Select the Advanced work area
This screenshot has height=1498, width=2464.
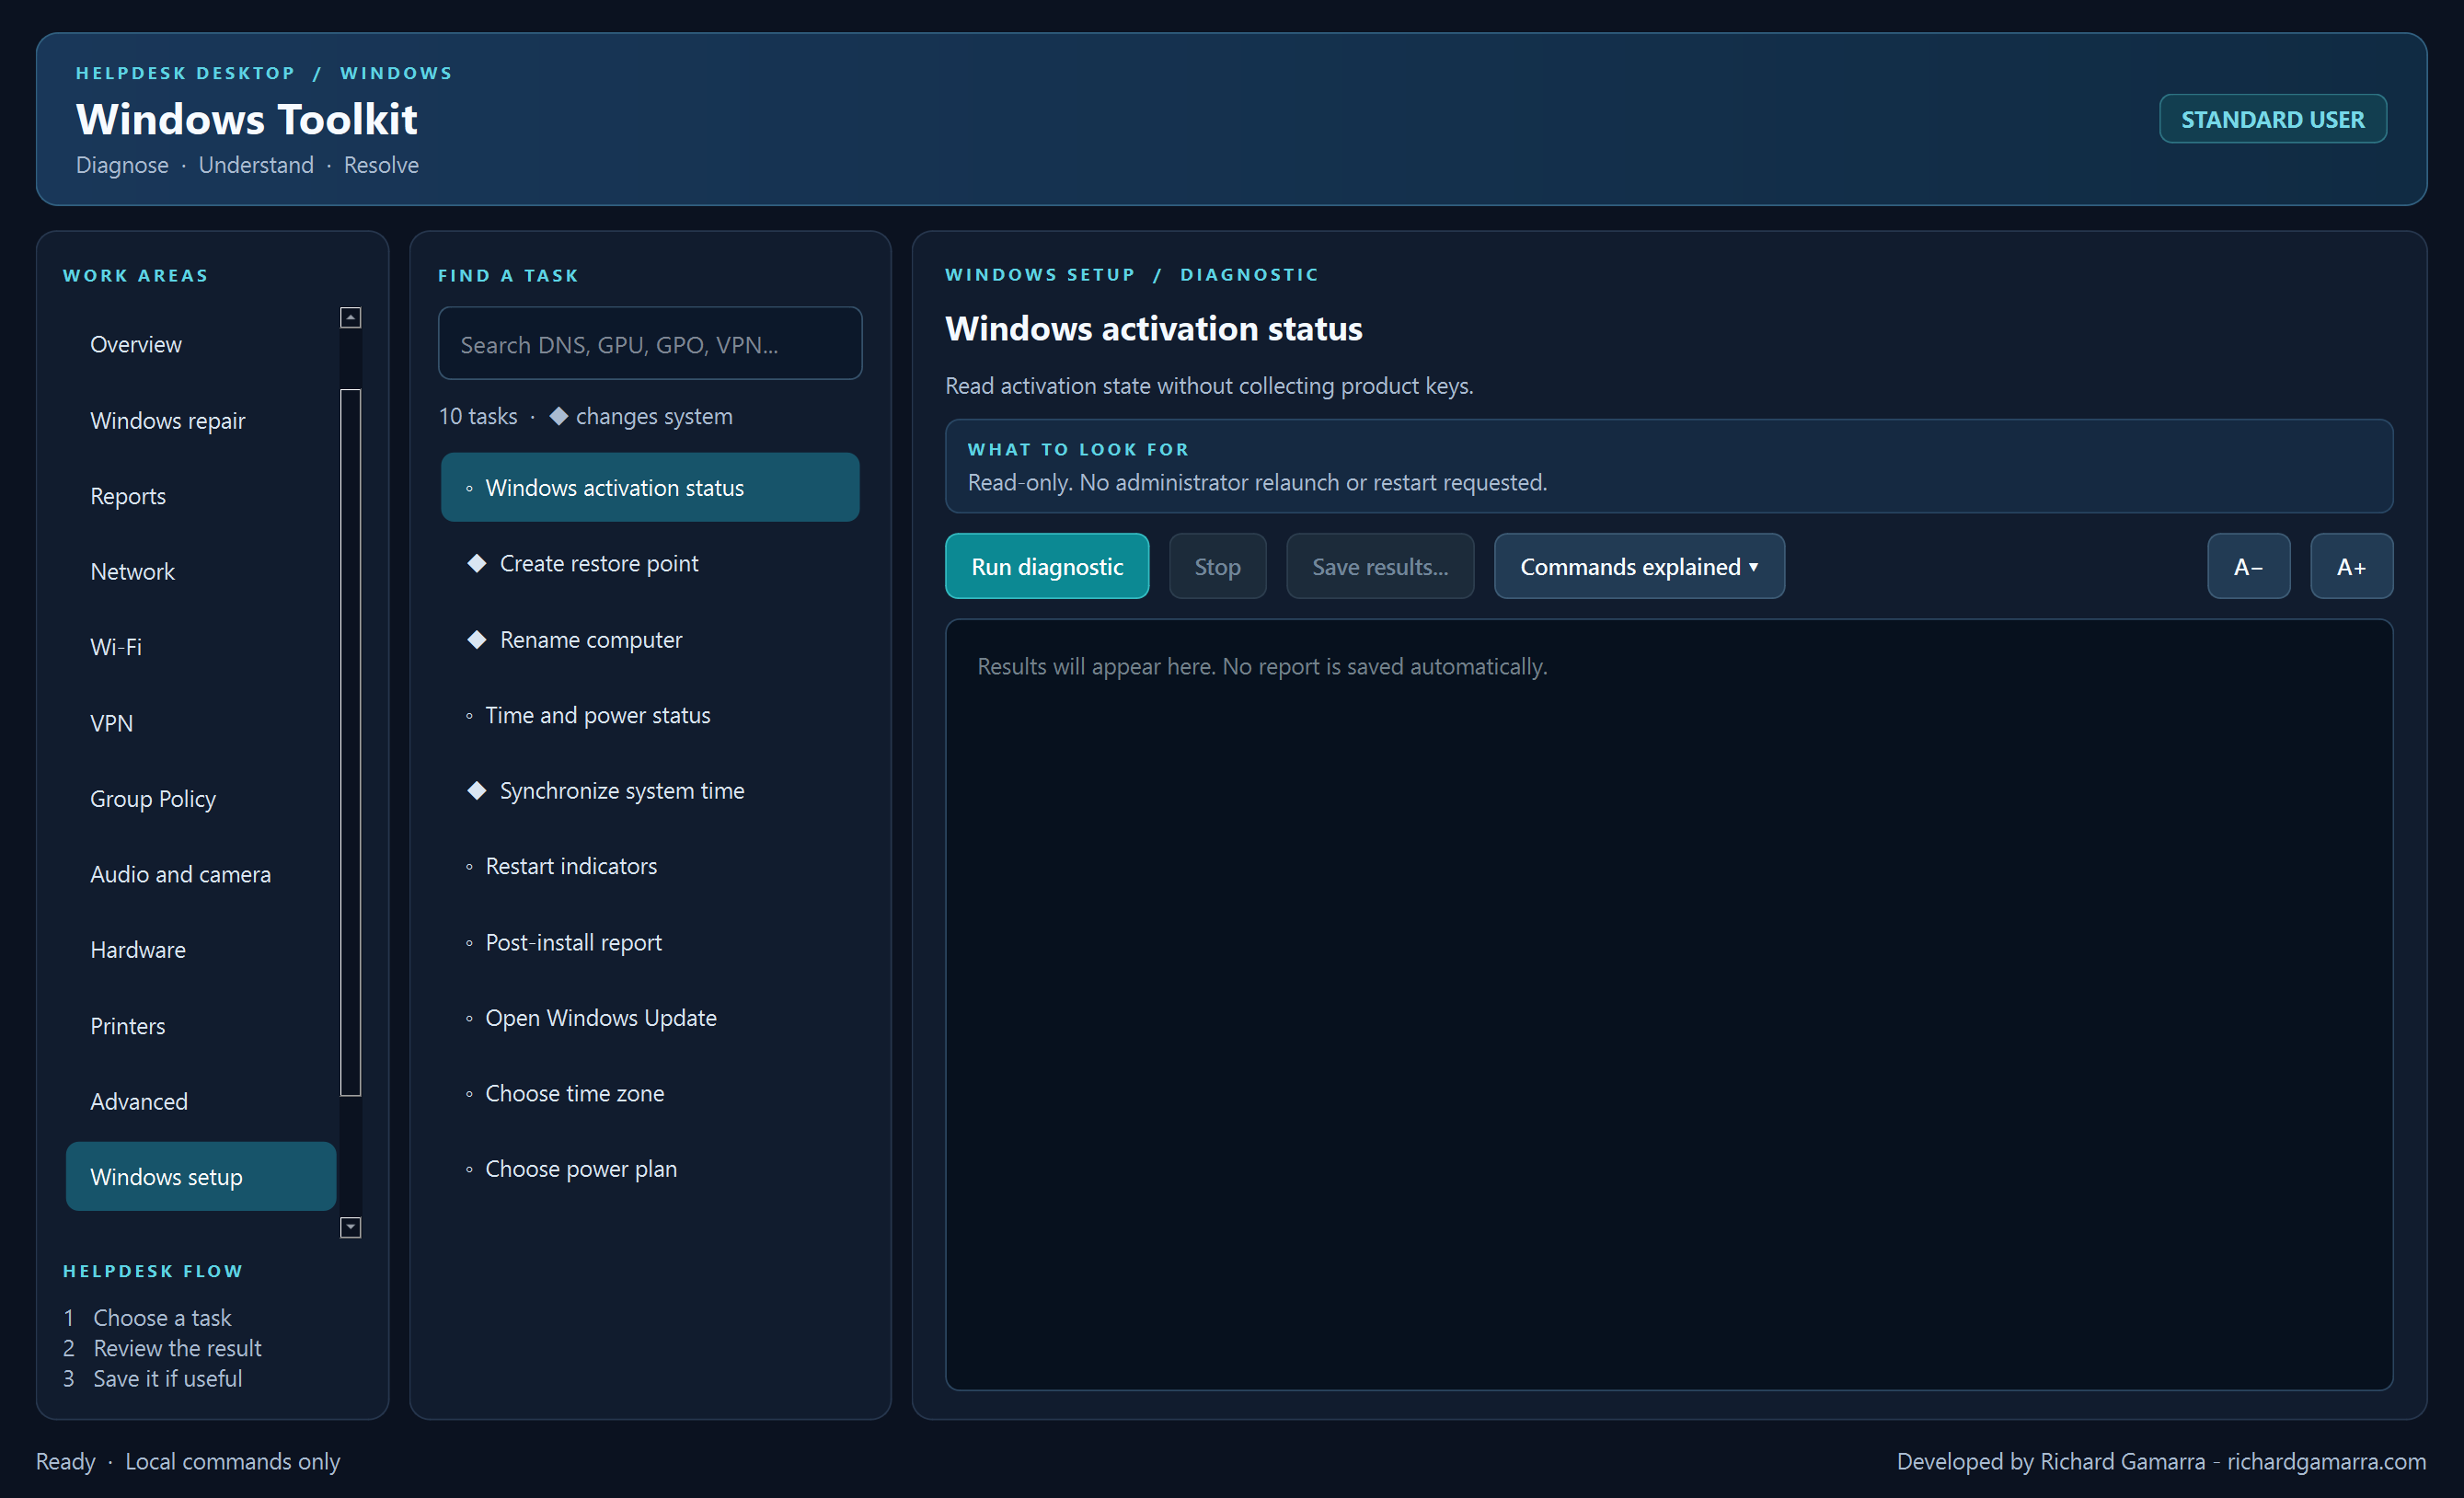[x=200, y=1101]
